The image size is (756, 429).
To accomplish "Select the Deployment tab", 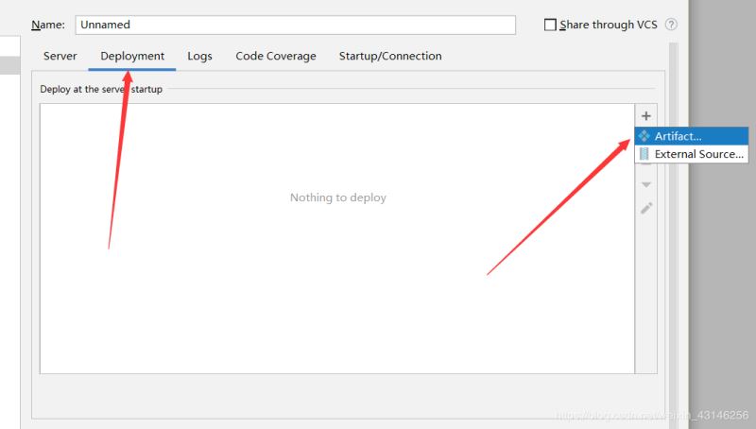I will pyautogui.click(x=132, y=56).
